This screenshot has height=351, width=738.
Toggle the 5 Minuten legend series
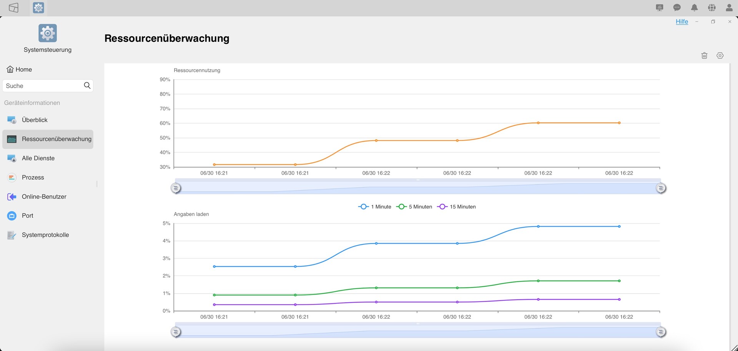click(x=414, y=207)
